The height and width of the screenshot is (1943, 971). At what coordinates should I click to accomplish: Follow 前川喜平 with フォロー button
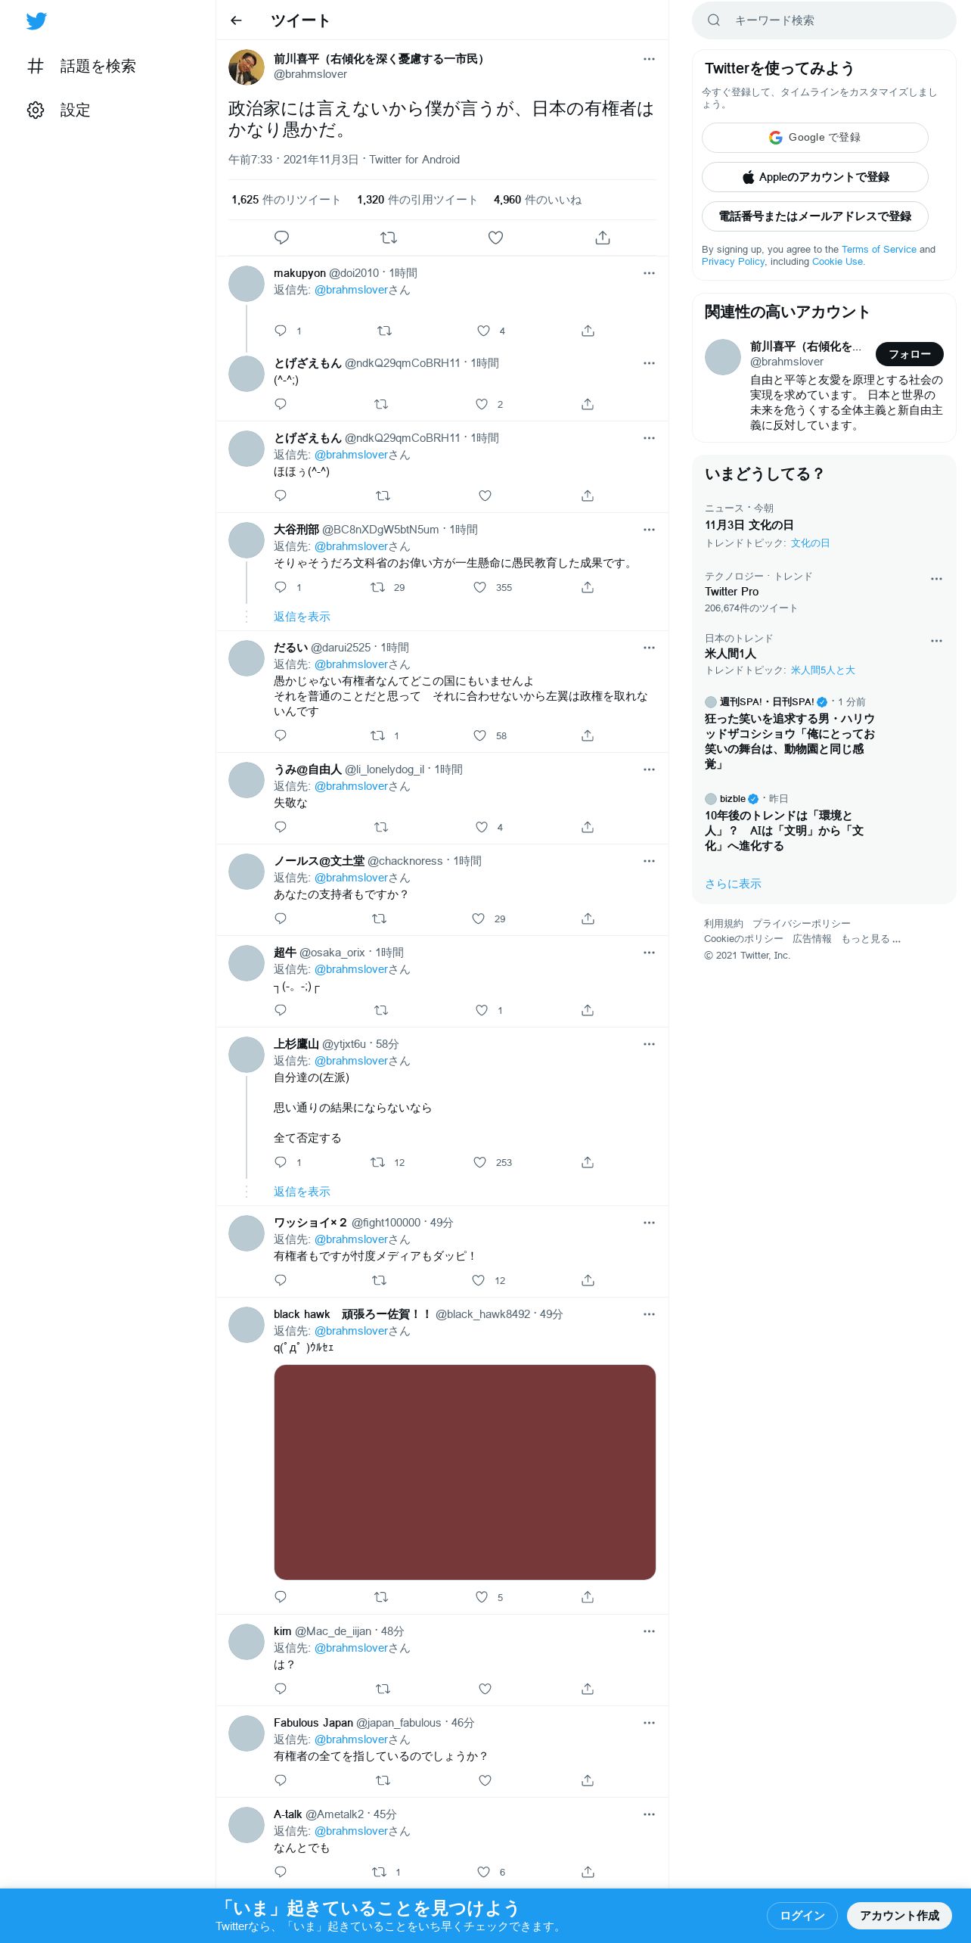[909, 354]
